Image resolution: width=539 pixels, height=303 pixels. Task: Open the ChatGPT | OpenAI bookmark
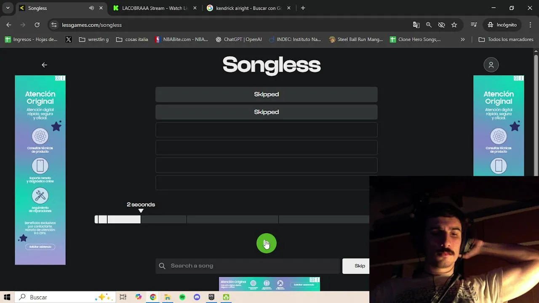point(238,40)
